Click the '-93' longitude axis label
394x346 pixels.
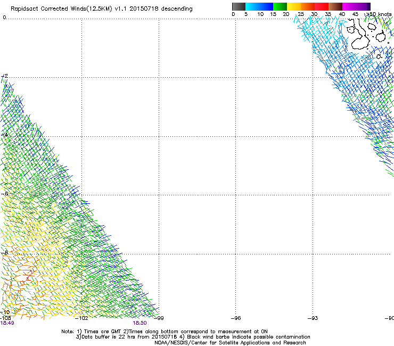click(x=313, y=318)
